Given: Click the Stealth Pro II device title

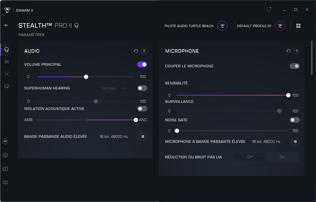Looking at the screenshot, I should tap(45, 26).
